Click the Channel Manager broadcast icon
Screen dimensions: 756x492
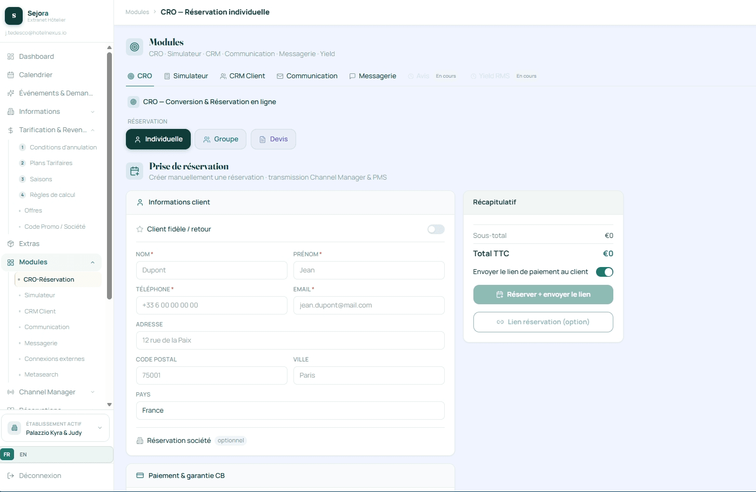pos(10,392)
